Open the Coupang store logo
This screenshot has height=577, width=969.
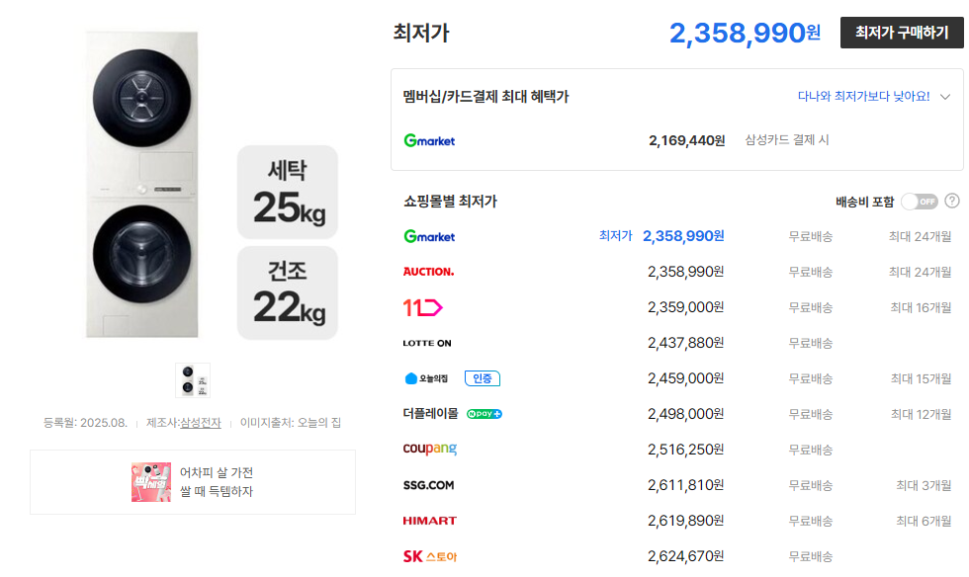429,450
